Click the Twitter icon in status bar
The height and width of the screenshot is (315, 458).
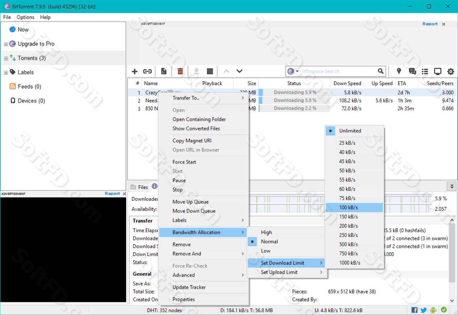point(424,310)
